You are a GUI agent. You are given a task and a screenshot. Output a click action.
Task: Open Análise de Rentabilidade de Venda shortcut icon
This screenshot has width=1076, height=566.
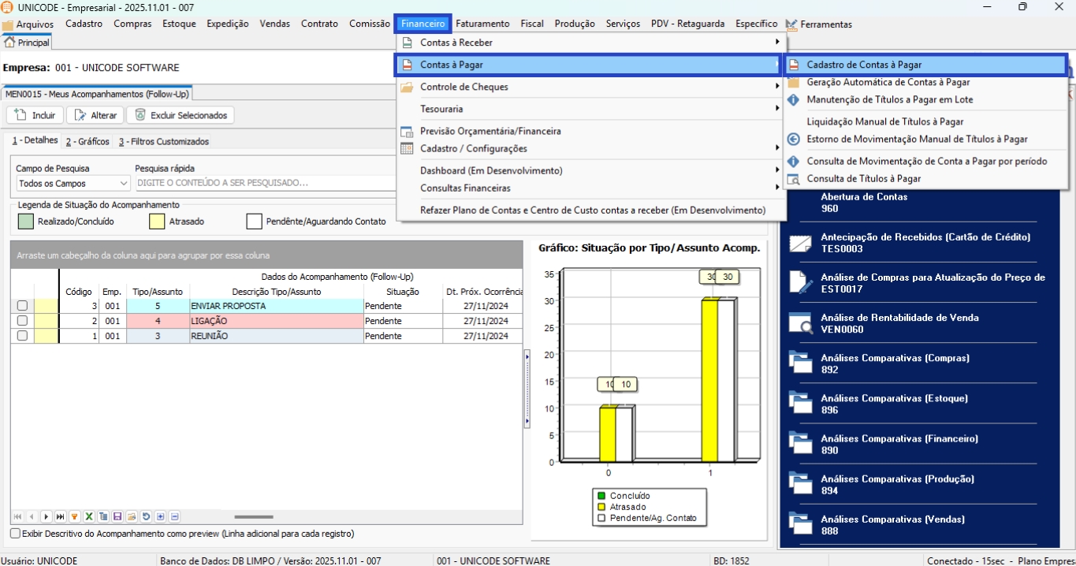coord(801,323)
